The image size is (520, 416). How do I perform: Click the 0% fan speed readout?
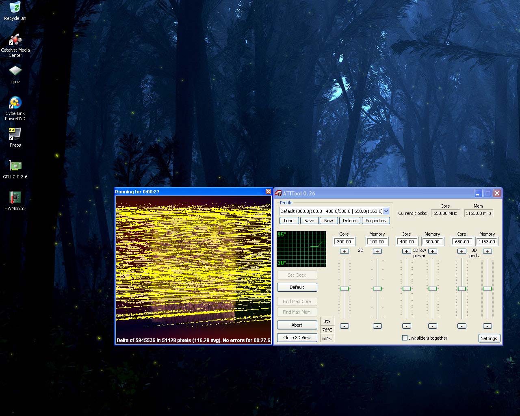pos(327,321)
